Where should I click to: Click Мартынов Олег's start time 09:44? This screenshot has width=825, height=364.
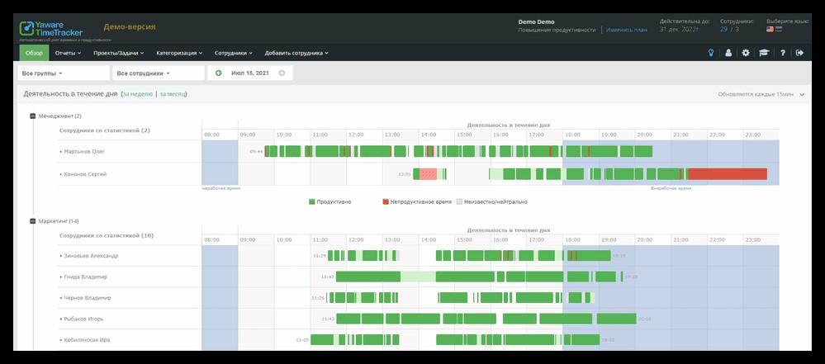pyautogui.click(x=256, y=152)
